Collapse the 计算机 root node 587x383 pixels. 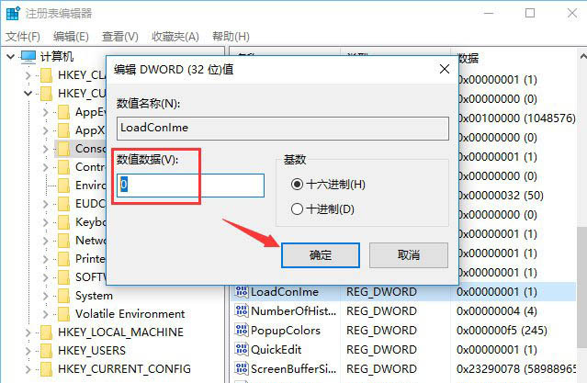click(x=10, y=57)
